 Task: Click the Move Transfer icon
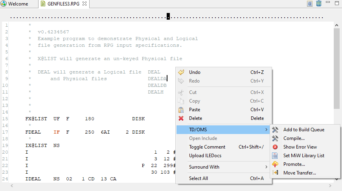pos(275,173)
